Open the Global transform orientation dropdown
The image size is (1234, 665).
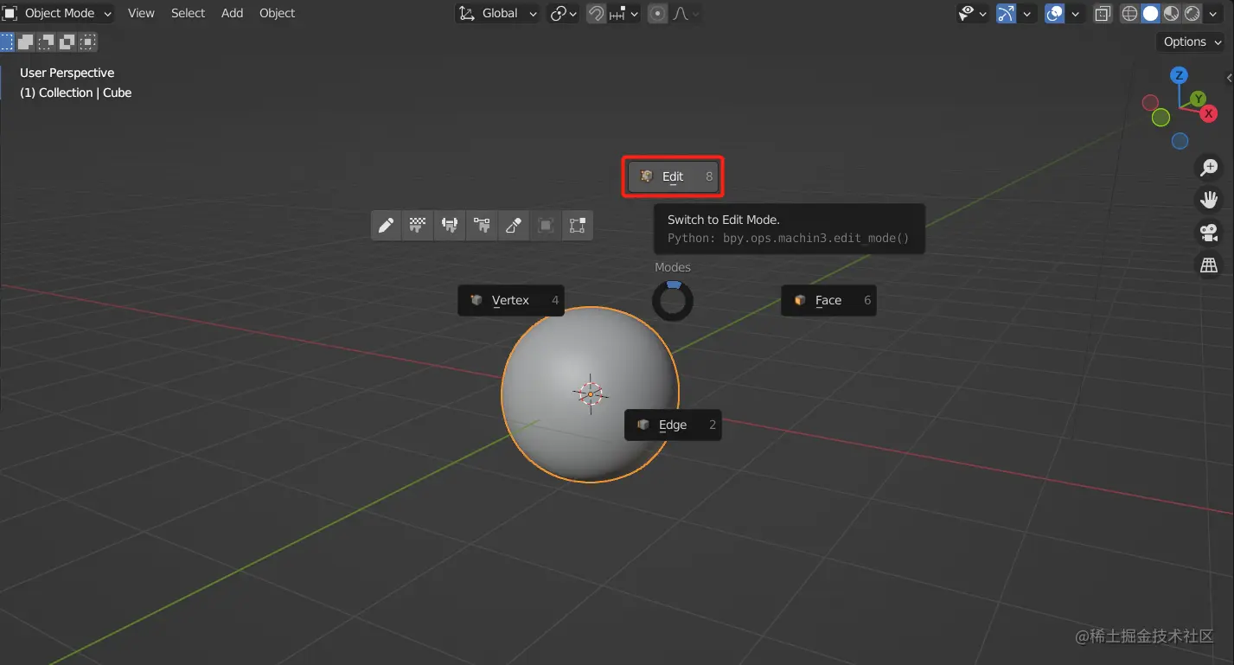(x=497, y=13)
